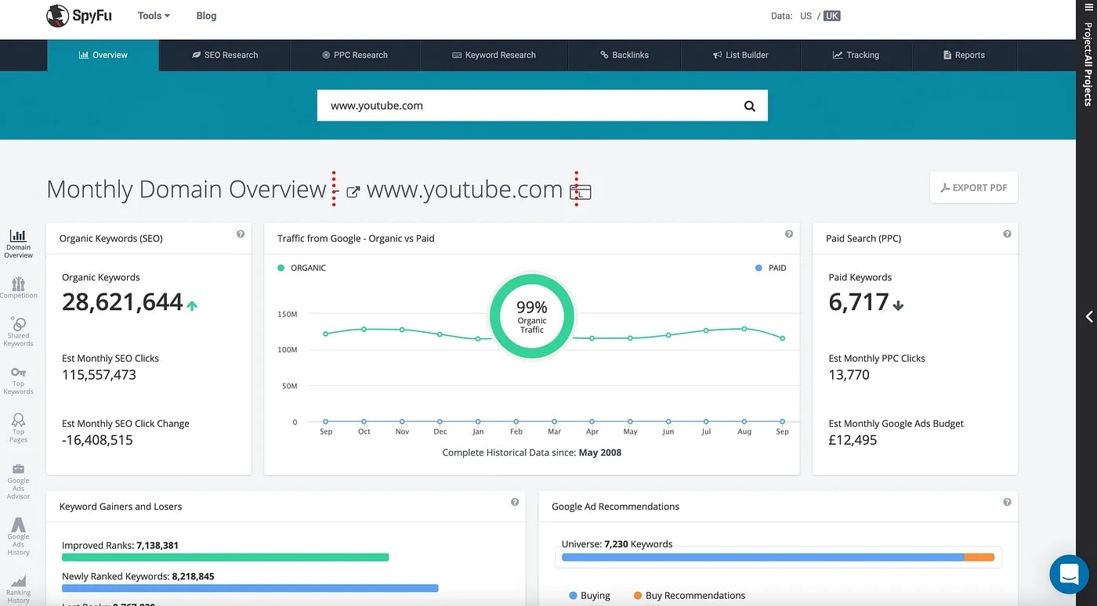Screen dimensions: 1097x606
Task: Expand the collapsed Projects side panel arrow
Action: [x=1088, y=316]
